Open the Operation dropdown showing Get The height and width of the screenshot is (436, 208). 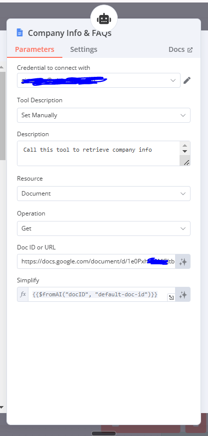tap(103, 228)
